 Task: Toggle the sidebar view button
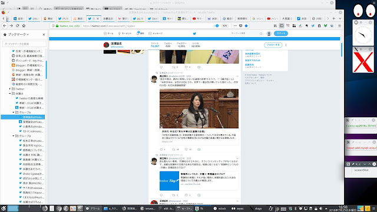[x=282, y=26]
